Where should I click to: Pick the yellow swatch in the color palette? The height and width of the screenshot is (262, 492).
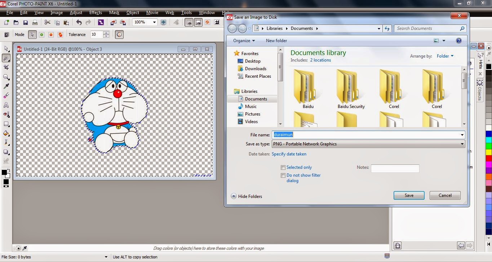pos(489,152)
